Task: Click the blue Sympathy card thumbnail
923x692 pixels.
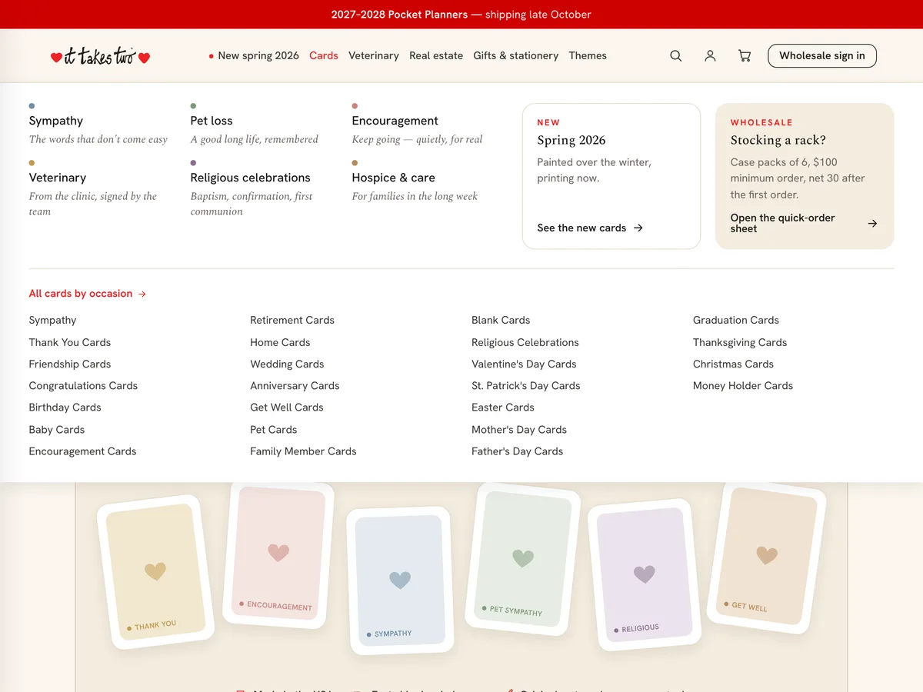Action: [399, 581]
